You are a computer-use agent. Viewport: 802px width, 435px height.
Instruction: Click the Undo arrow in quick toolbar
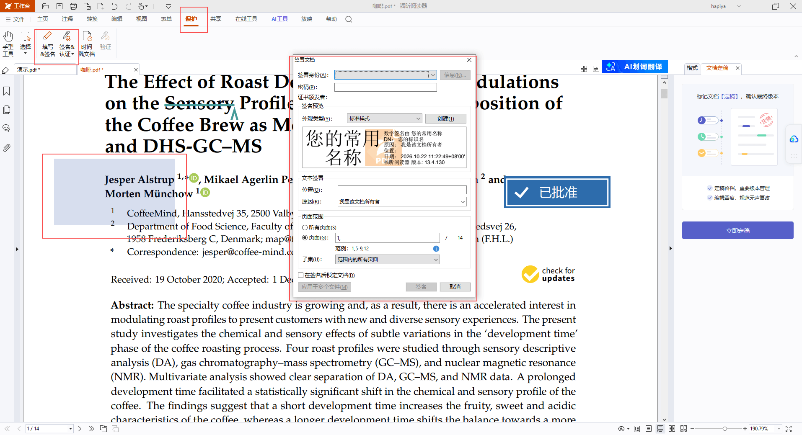coord(114,6)
